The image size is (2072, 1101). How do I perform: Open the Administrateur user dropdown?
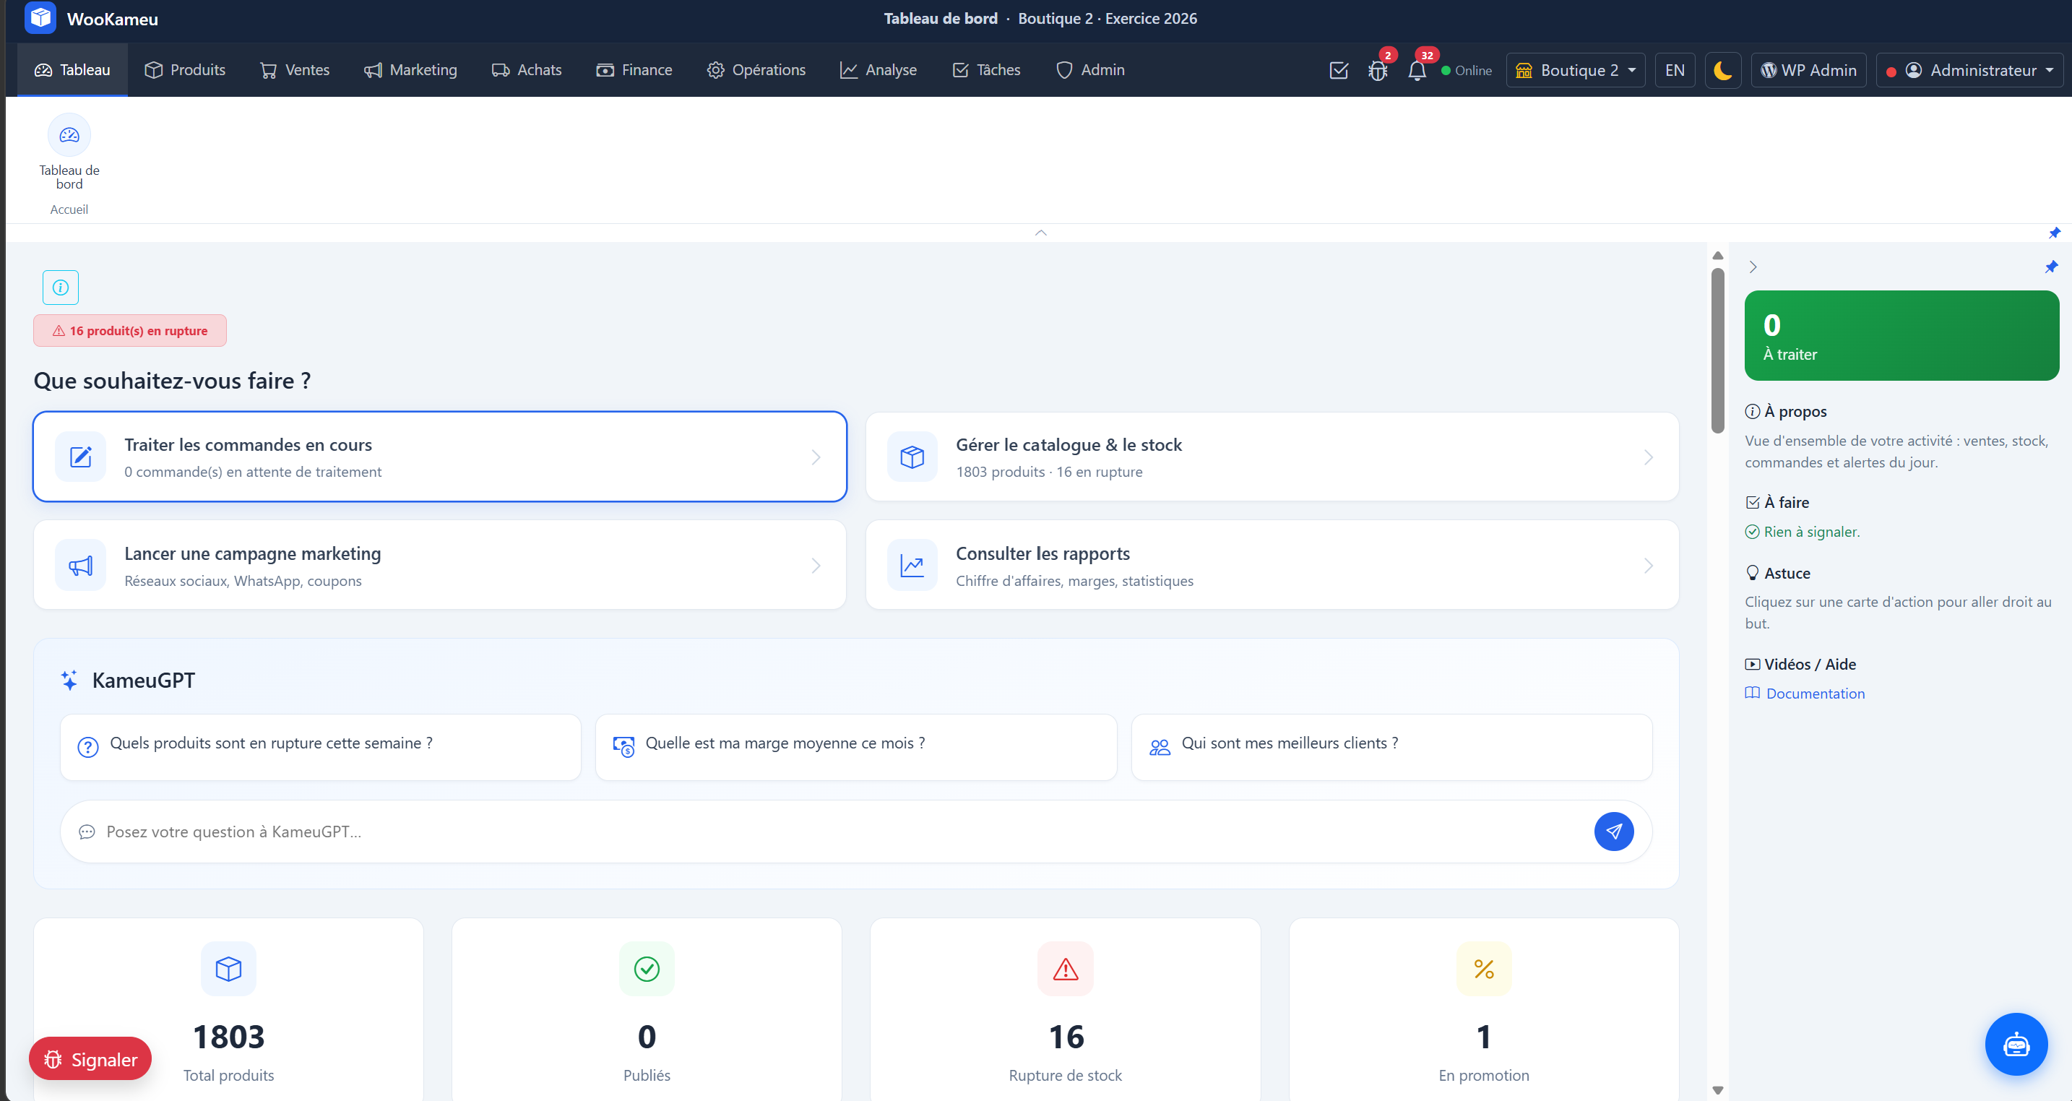(x=1970, y=70)
